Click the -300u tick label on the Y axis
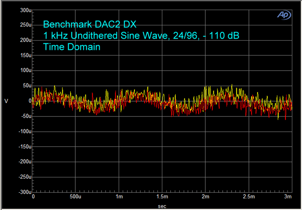The width and height of the screenshot is (302, 210). click(25, 192)
